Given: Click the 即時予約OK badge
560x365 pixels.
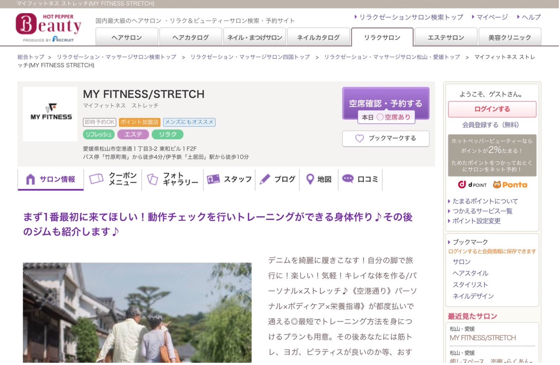Looking at the screenshot, I should point(100,122).
